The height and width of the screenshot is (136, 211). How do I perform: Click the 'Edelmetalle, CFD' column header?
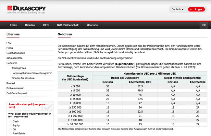pyautogui.click(x=140, y=82)
